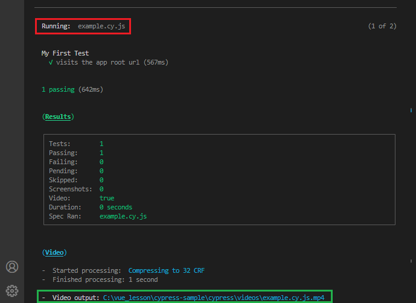Click the 'My First Test' suite title
Screen dimensions: 416x303
pyautogui.click(x=65, y=53)
